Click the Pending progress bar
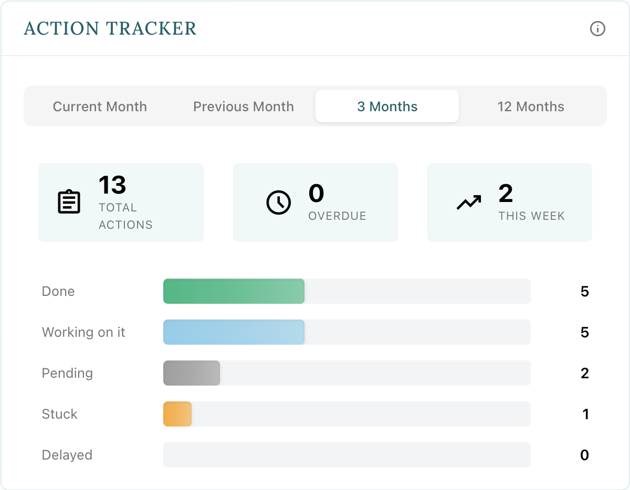Image resolution: width=630 pixels, height=490 pixels. tap(192, 373)
